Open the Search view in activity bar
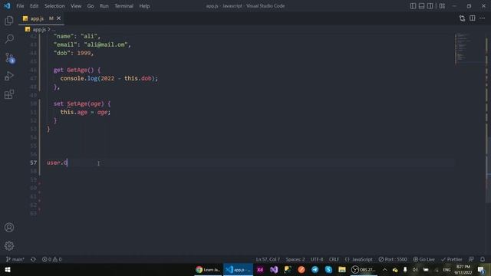Image resolution: width=491 pixels, height=276 pixels. [x=9, y=39]
